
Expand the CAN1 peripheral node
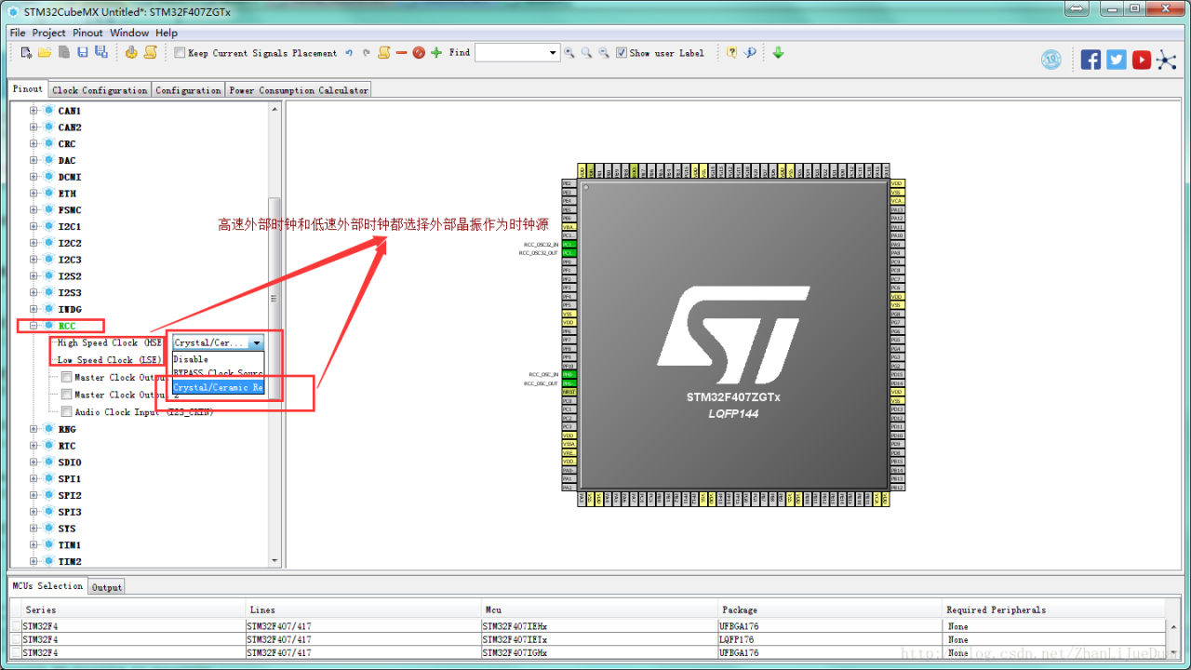pos(33,111)
